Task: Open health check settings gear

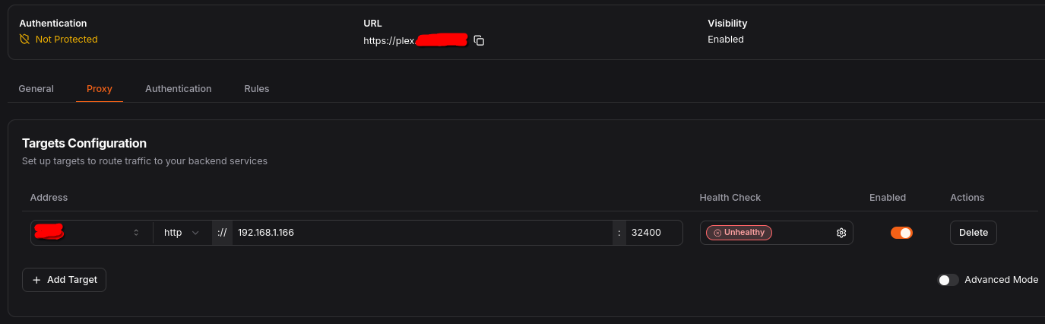Action: [x=841, y=233]
